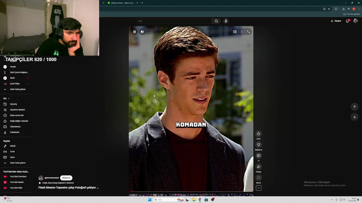Screen dimensions: 362x203
Task: Open the browser extensions puzzle icon
Action: tap(336, 9)
